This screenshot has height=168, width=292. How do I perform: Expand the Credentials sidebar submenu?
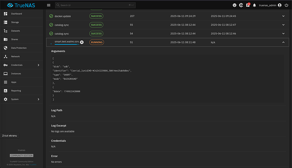39,65
